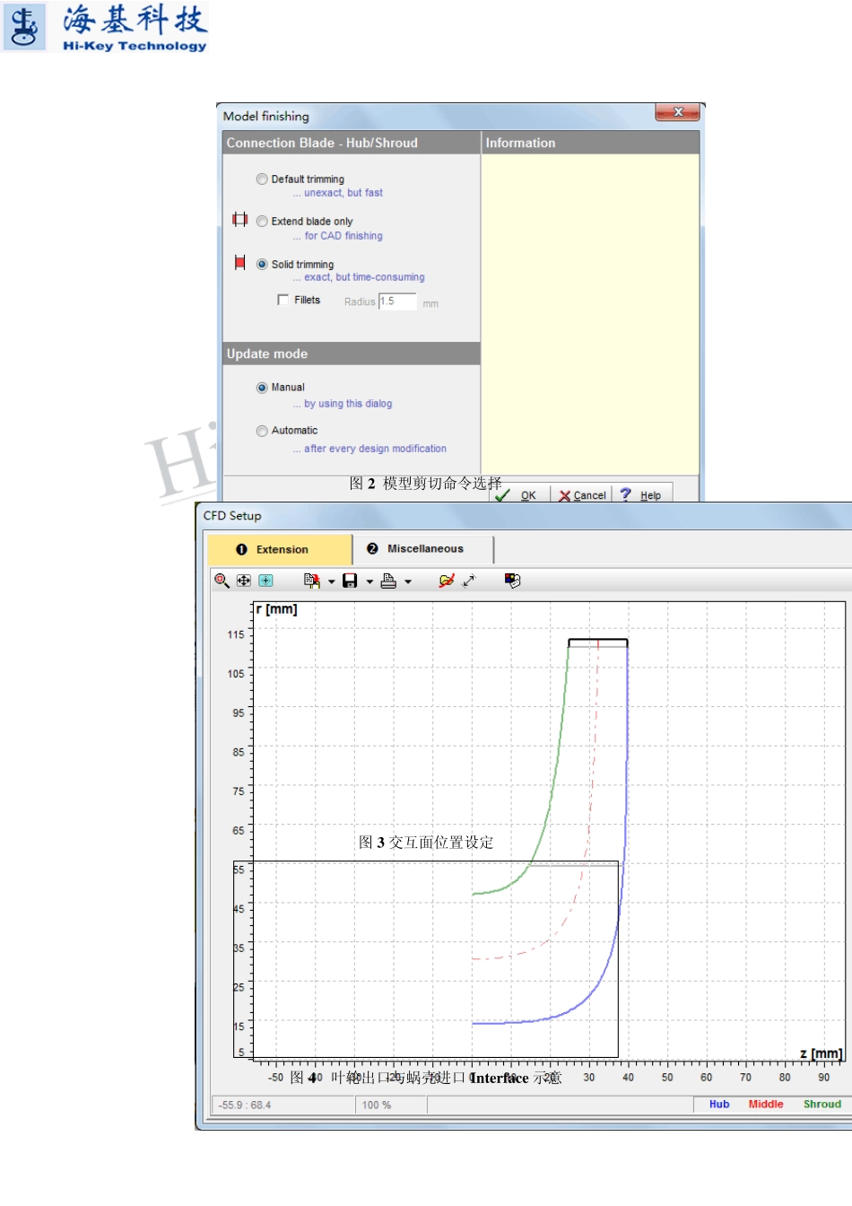The width and height of the screenshot is (852, 1206).
Task: Open the save icon dropdown arrow
Action: pyautogui.click(x=369, y=581)
